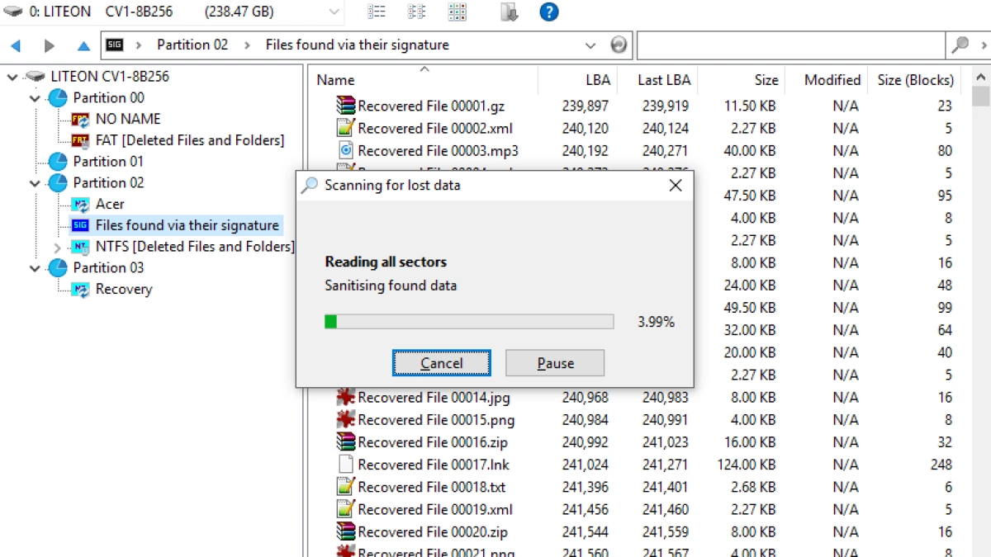
Task: Go up one level with the up arrow
Action: tap(83, 45)
